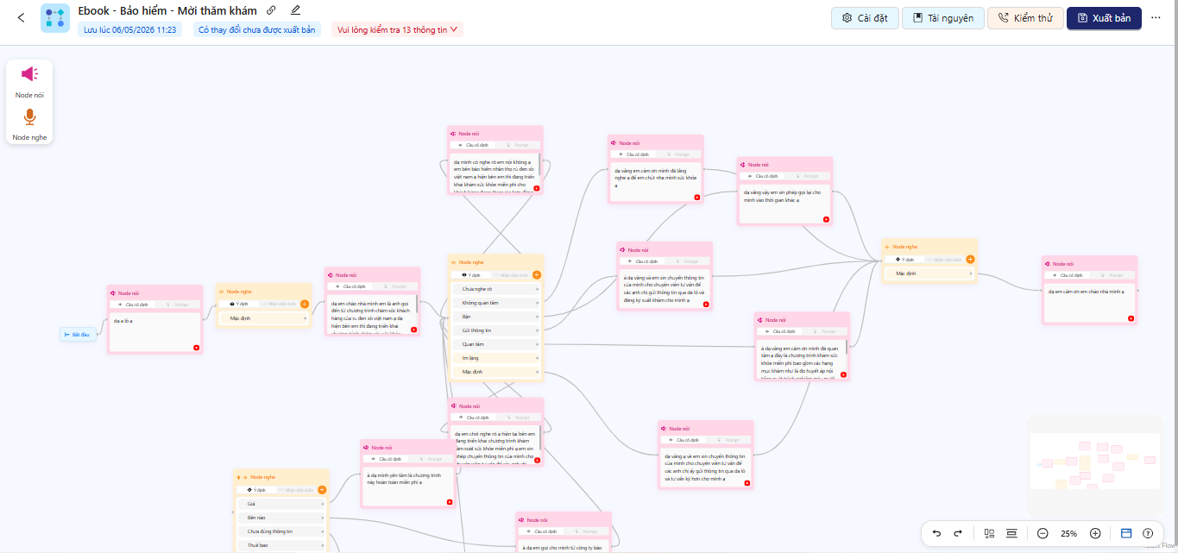Zoom out with the minus icon

(x=1043, y=533)
